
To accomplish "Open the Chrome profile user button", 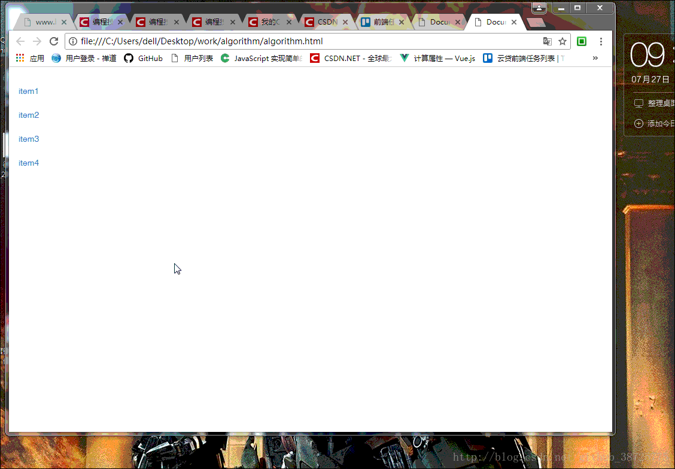I will coord(539,8).
